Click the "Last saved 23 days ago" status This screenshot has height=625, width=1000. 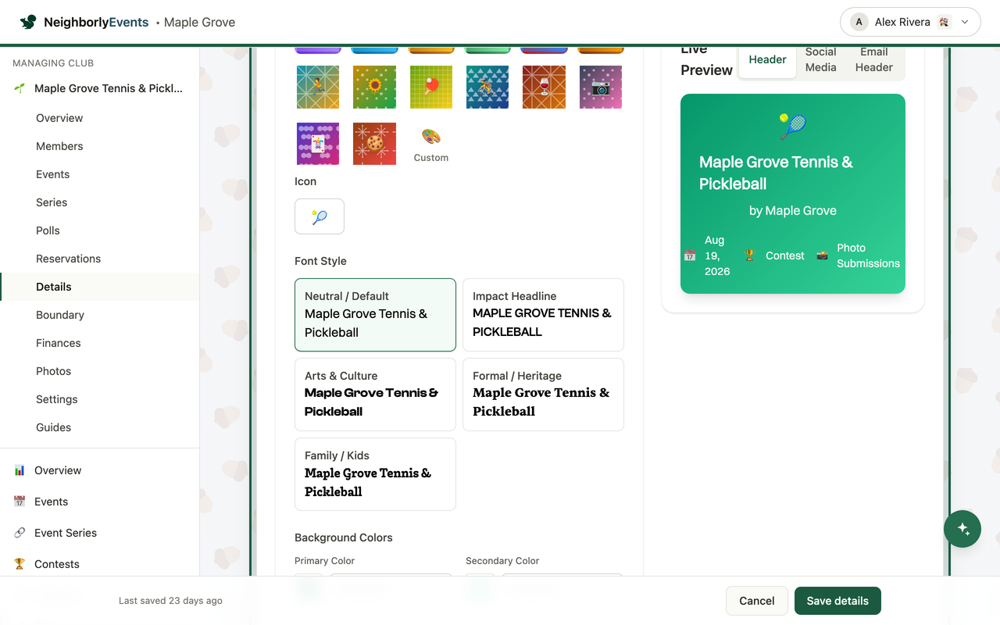click(170, 601)
